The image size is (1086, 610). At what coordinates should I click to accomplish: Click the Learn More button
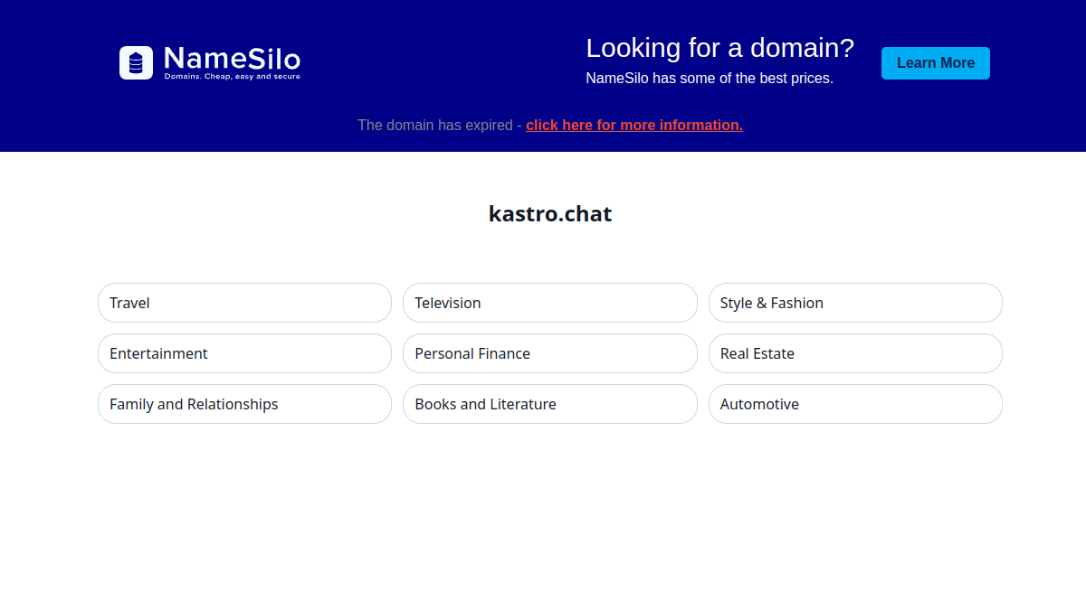936,63
